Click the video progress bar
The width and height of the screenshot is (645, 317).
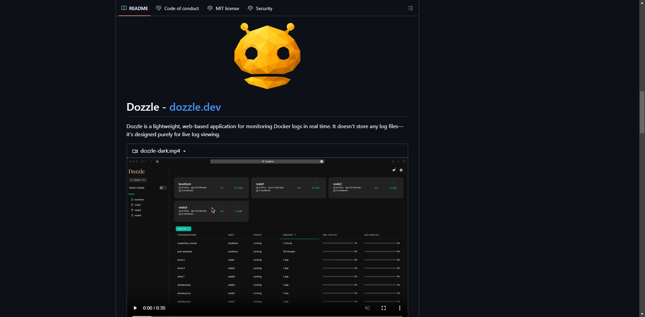pos(267,316)
